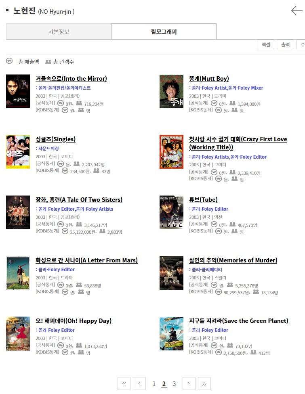The image size is (305, 394).
Task: Select the 필모그래피 tab
Action: (164, 31)
